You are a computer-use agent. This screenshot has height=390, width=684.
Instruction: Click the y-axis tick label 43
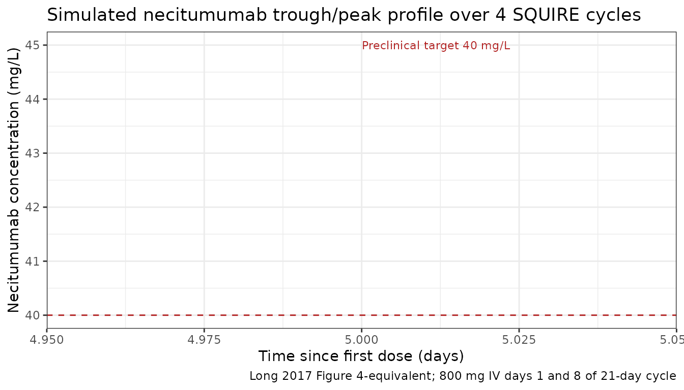click(x=33, y=153)
